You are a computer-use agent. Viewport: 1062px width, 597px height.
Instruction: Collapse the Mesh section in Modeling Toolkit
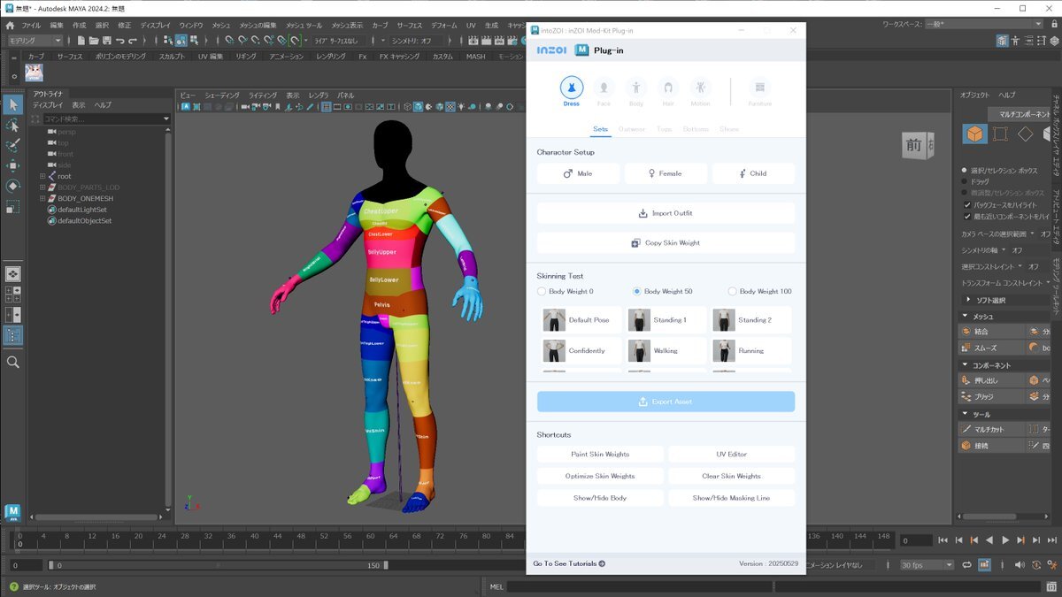[966, 317]
